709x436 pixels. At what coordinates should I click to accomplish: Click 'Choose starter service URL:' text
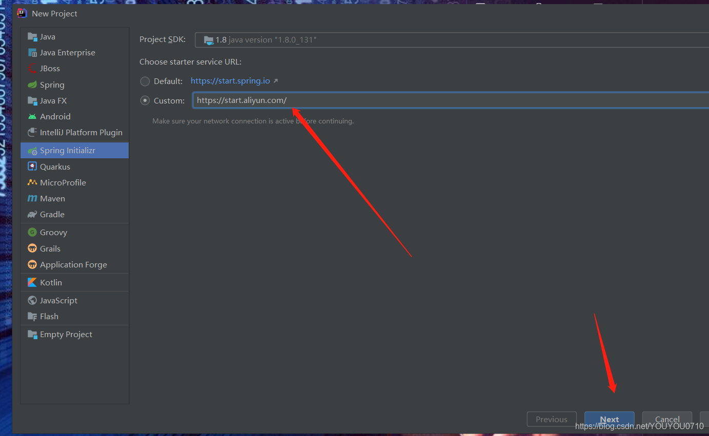point(190,62)
